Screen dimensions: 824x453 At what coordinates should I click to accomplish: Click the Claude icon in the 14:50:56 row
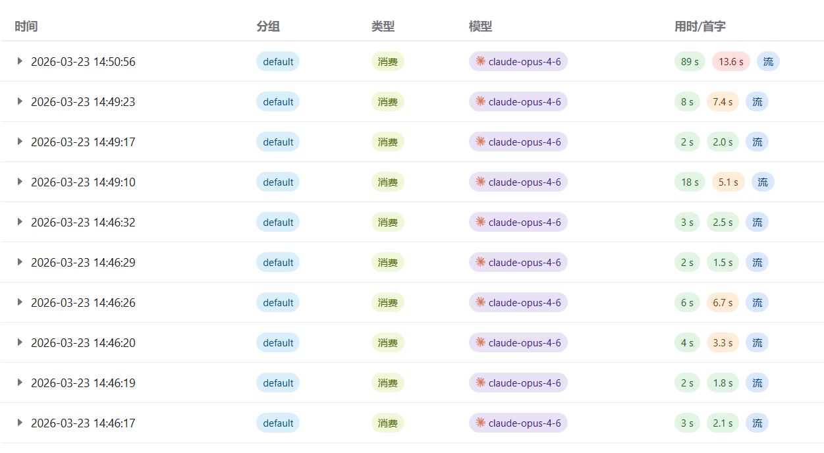click(x=480, y=61)
